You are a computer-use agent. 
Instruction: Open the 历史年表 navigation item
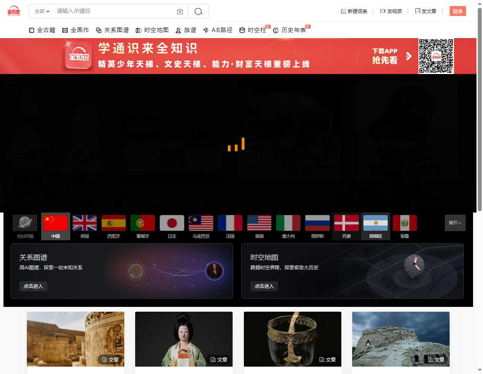[290, 30]
